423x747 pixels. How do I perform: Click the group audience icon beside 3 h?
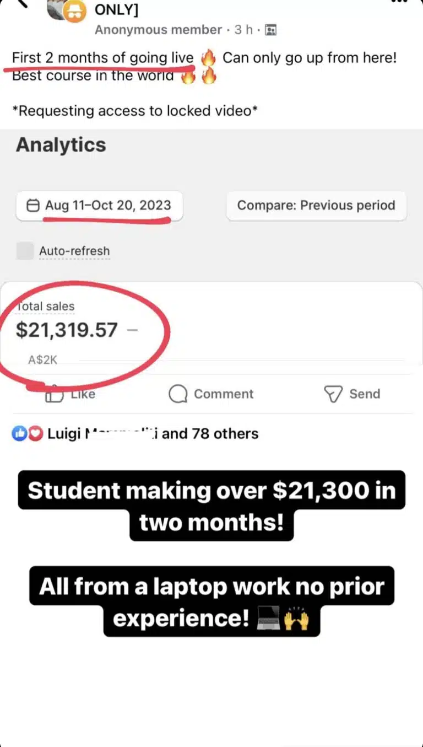tap(270, 30)
